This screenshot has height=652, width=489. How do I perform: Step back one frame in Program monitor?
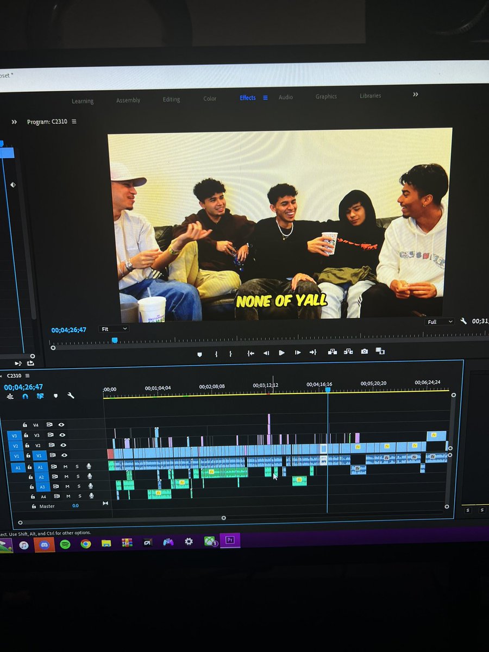pyautogui.click(x=266, y=353)
